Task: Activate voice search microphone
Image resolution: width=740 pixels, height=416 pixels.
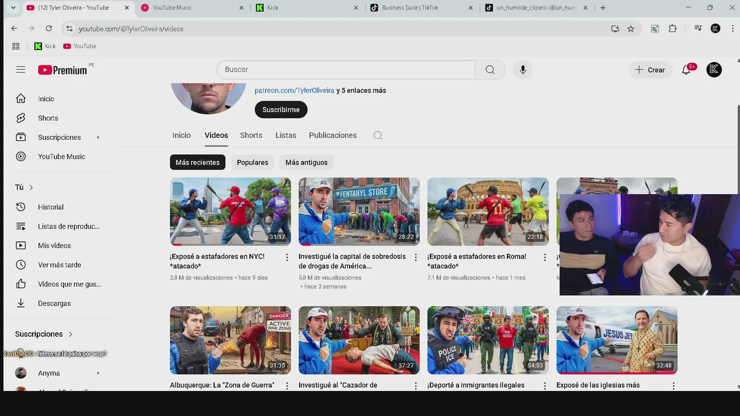Action: click(523, 69)
